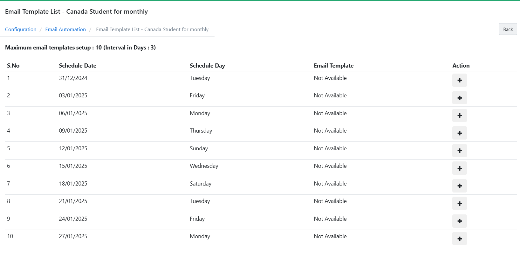Add email template for 09/01/2025

(459, 133)
